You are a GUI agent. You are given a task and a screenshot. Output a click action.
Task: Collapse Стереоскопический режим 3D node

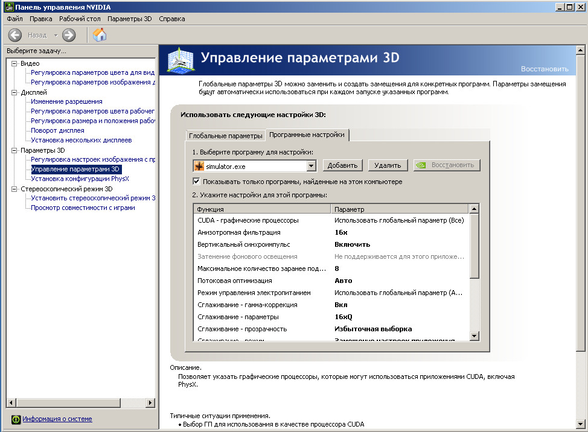tap(14, 189)
